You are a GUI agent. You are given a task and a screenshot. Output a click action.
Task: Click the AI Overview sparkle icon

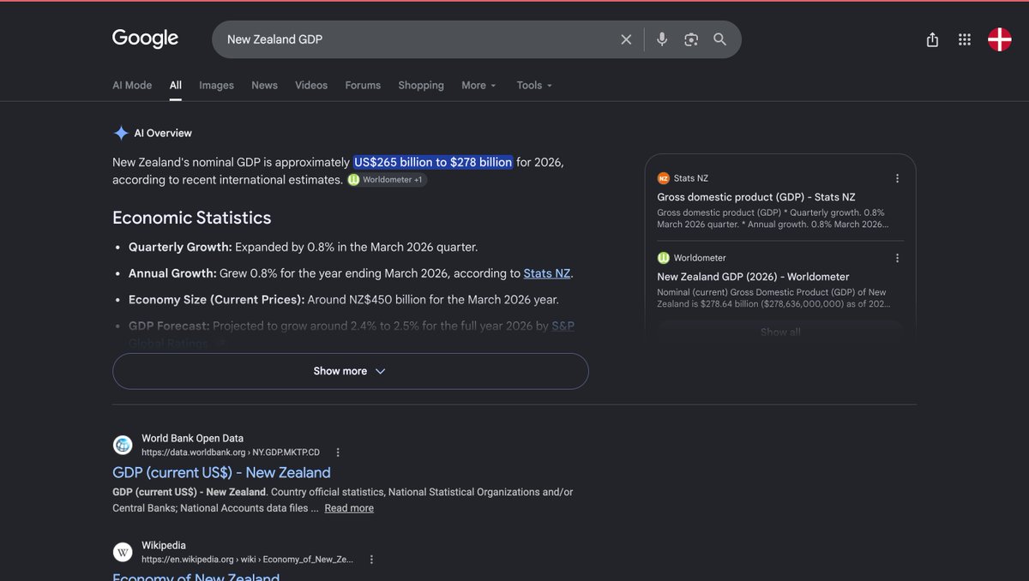[121, 133]
